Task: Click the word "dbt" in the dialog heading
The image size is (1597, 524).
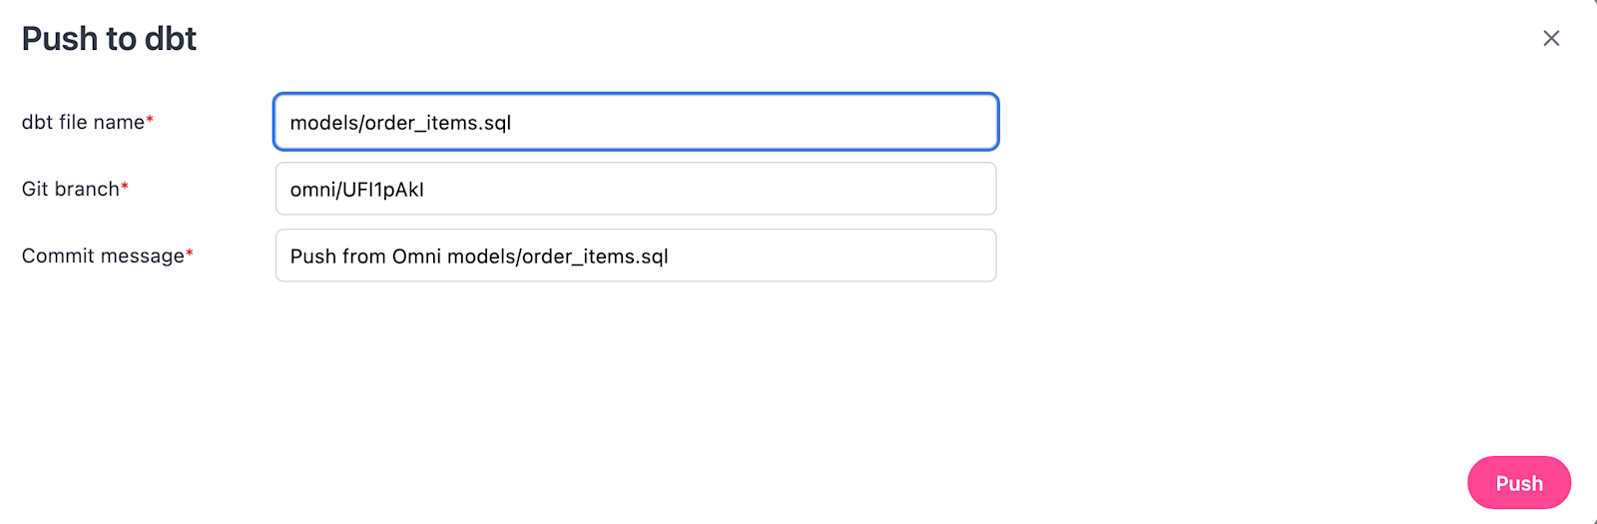Action: point(171,39)
